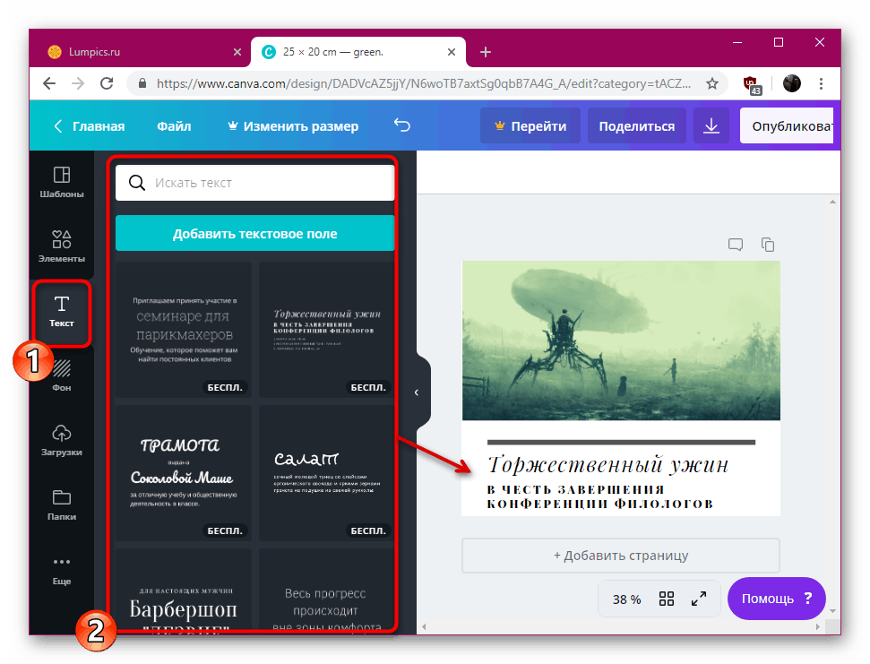Click the Перейти upgrade button
870x664 pixels.
pyautogui.click(x=530, y=126)
